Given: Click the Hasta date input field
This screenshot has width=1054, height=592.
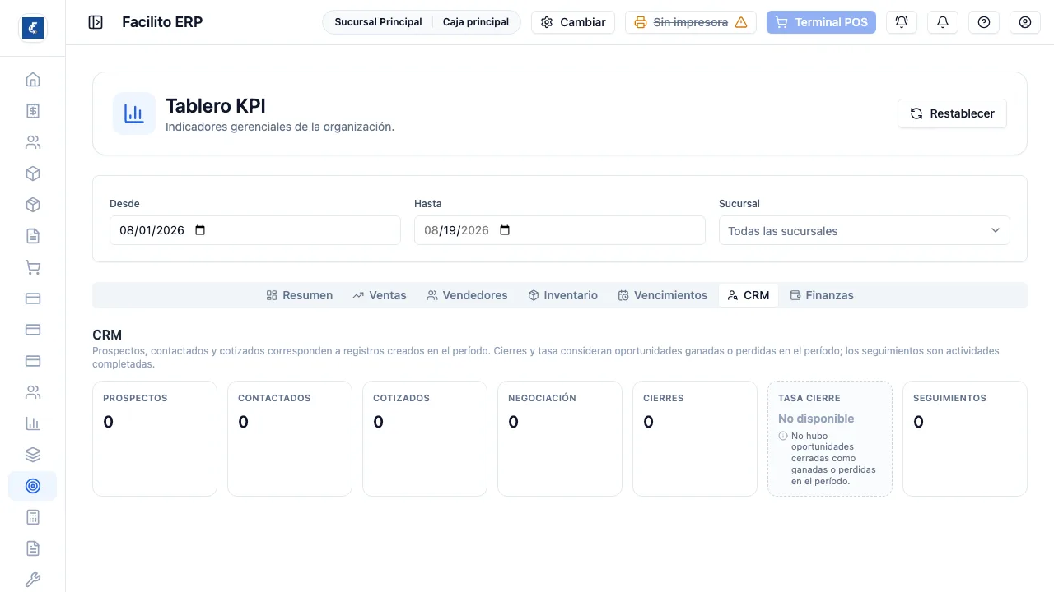Looking at the screenshot, I should click(560, 230).
